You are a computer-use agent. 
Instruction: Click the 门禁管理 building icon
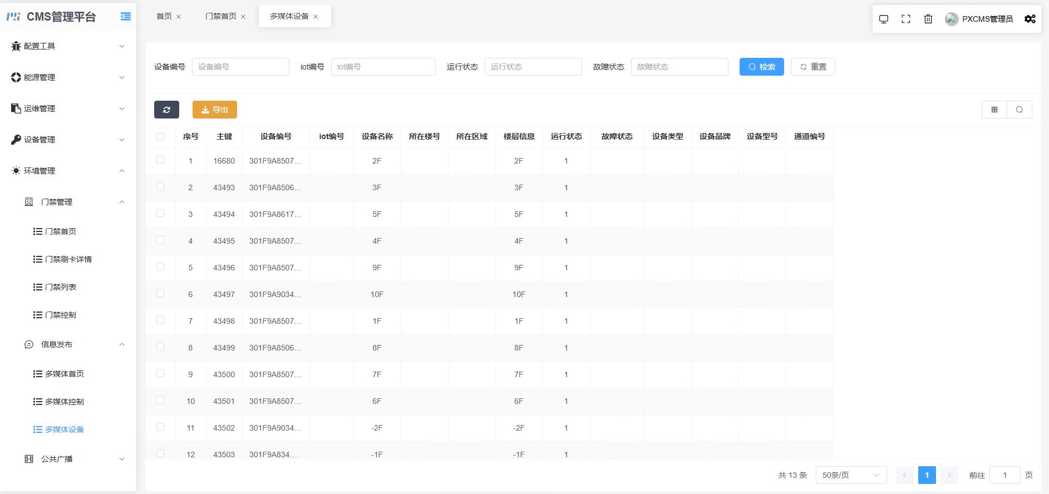click(29, 202)
